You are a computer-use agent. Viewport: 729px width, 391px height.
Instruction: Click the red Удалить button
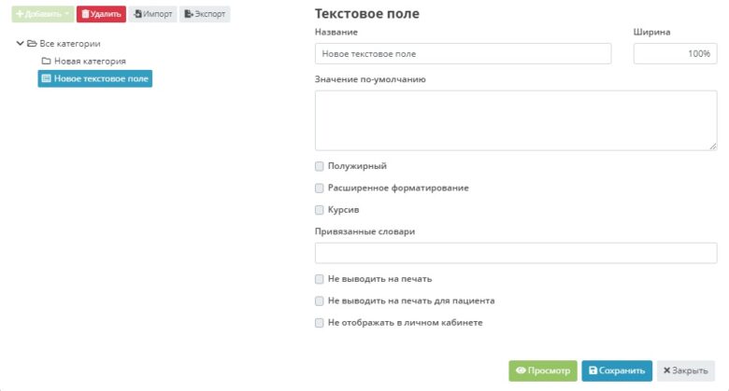click(x=101, y=14)
